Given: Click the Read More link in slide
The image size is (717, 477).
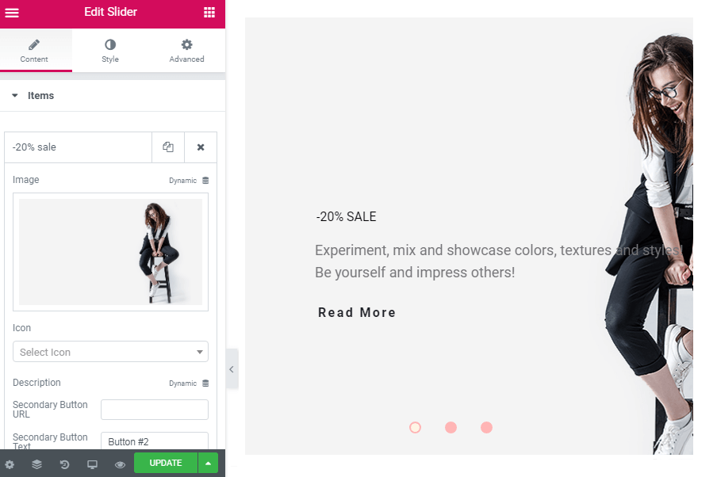Looking at the screenshot, I should [x=357, y=312].
